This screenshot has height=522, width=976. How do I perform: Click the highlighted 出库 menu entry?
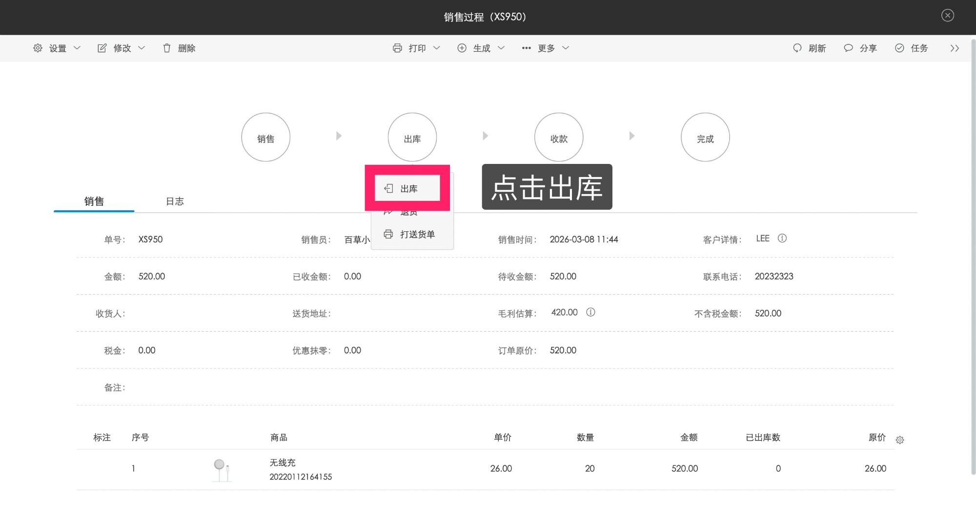pyautogui.click(x=408, y=188)
